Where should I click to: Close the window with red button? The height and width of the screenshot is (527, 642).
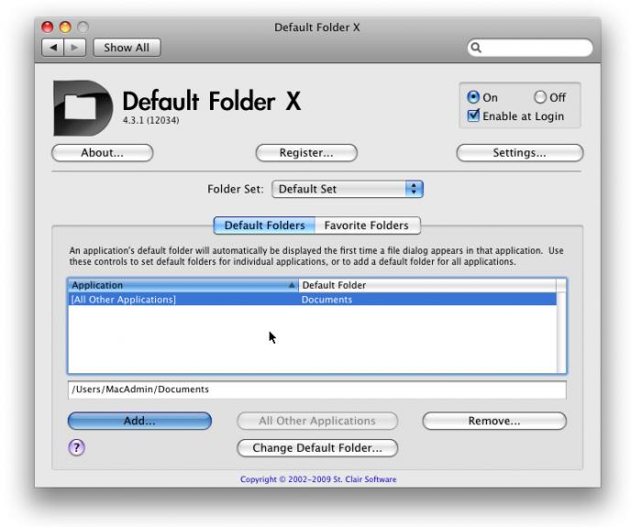(x=48, y=27)
